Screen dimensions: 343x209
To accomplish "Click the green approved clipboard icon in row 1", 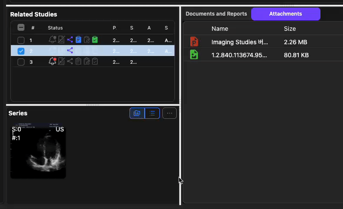I will [x=95, y=40].
